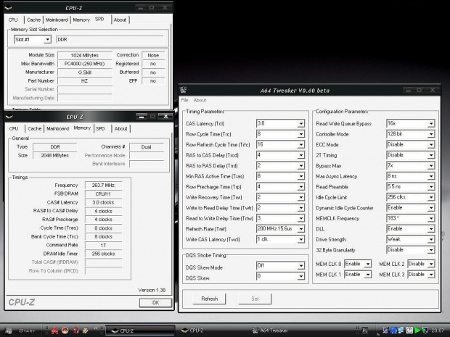Open the File menu in A64 Tweaker
This screenshot has height=337, width=450.
(184, 100)
